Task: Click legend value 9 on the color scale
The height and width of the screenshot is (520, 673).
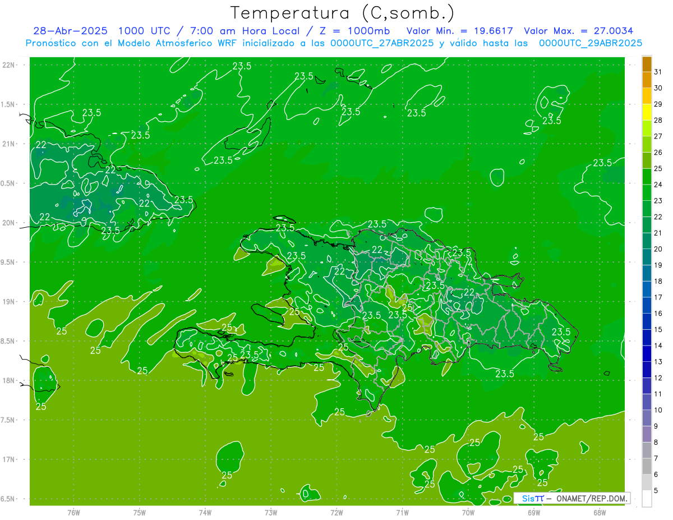Action: coord(656,426)
